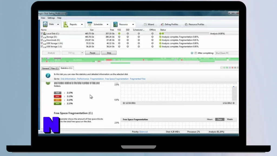Click the SSD status icon for Storage (D:)
This screenshot has width=277, height=156.
[x=128, y=37]
